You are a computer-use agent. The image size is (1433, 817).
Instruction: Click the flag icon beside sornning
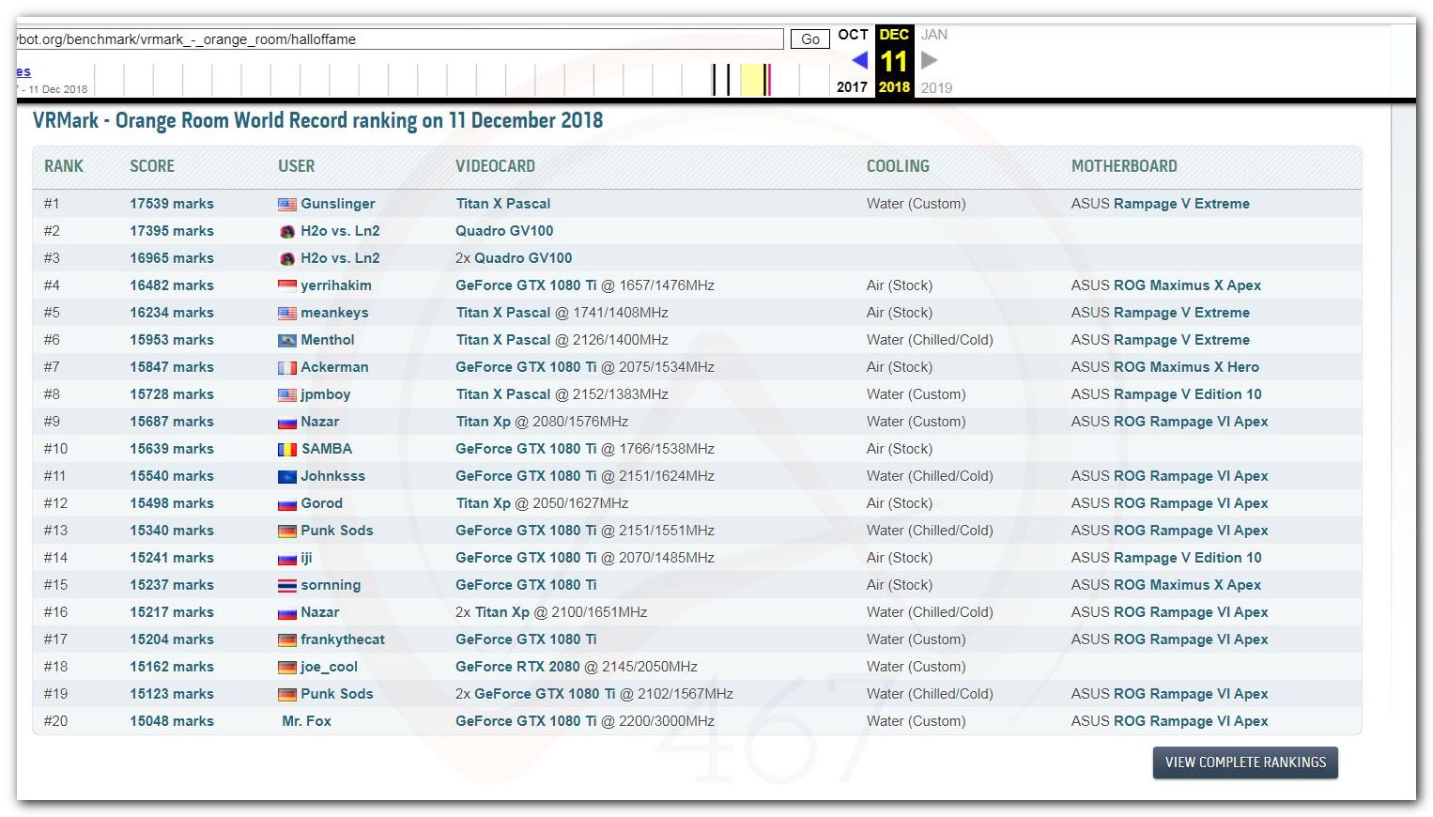coord(287,585)
